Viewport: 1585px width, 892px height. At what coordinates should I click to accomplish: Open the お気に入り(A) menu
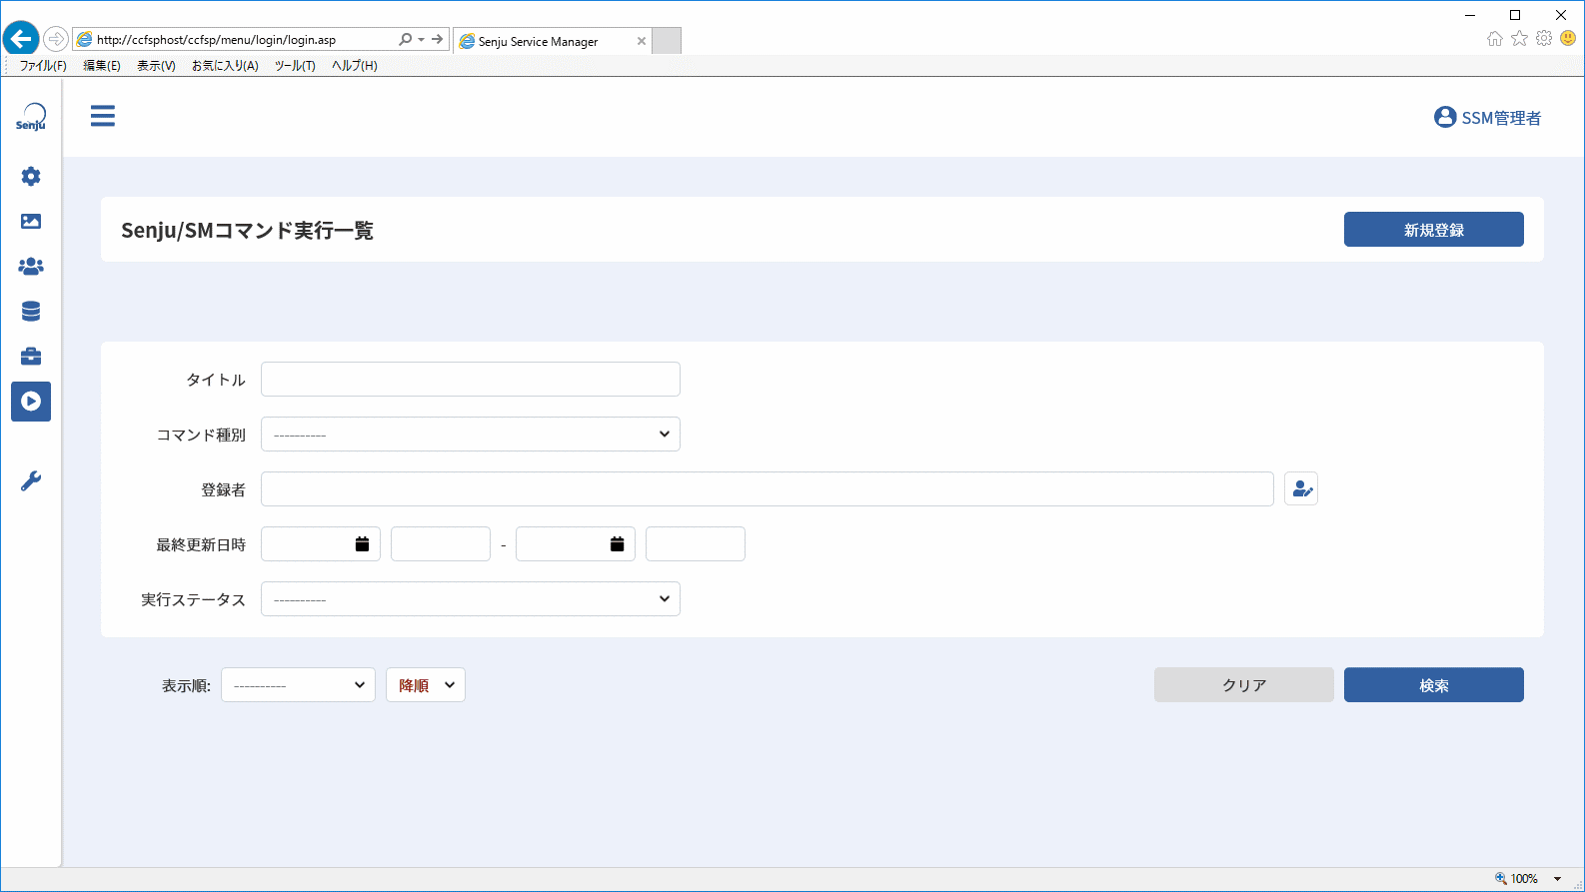tap(225, 66)
